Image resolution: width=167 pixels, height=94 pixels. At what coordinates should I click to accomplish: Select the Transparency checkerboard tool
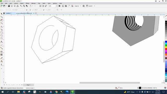pos(2,55)
